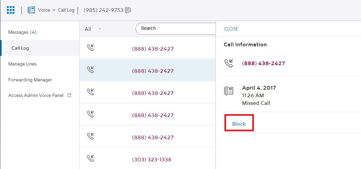Click incoming call icon for (303) 323-1338
Screen dimensions: 361x169
click(90, 158)
